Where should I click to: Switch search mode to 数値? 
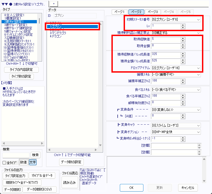(x=24, y=162)
